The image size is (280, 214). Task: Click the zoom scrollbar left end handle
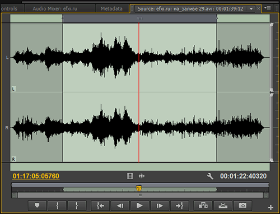[x=14, y=196]
